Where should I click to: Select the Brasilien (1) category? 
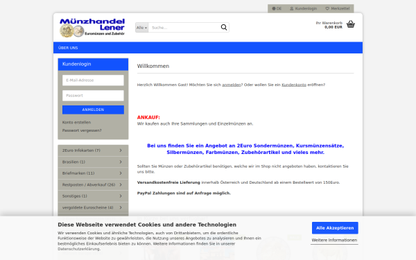coord(93,162)
